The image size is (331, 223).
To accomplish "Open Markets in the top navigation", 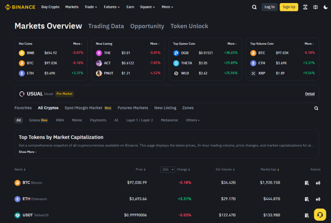I will point(72,7).
